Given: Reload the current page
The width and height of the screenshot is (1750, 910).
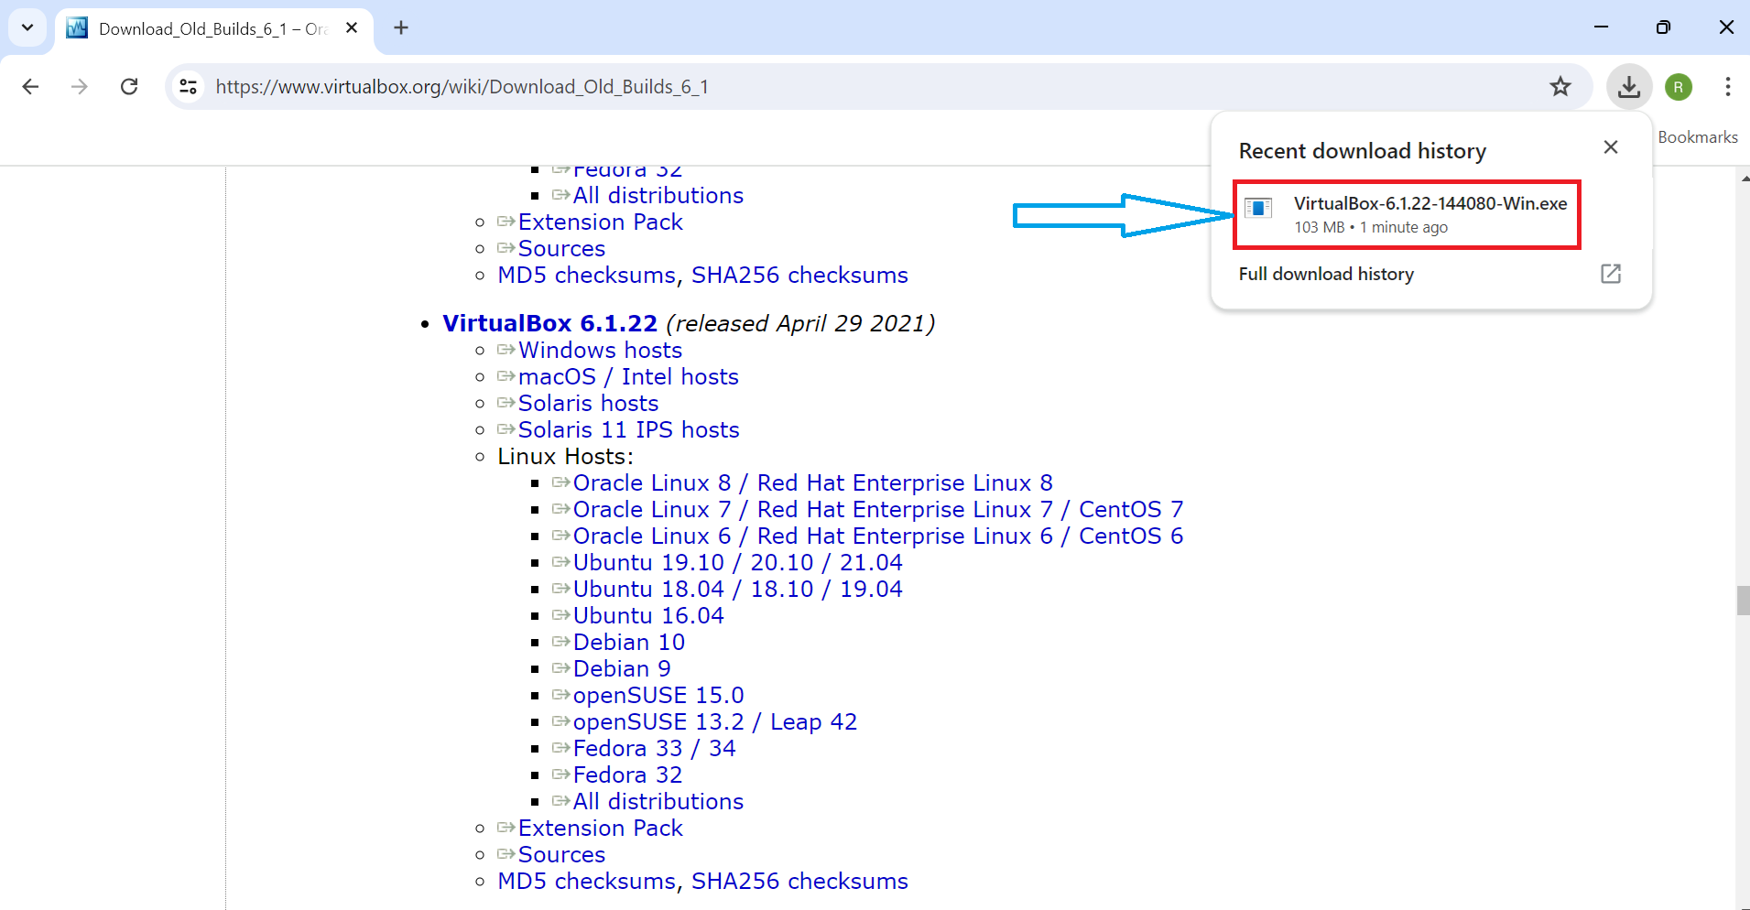Looking at the screenshot, I should tap(129, 86).
